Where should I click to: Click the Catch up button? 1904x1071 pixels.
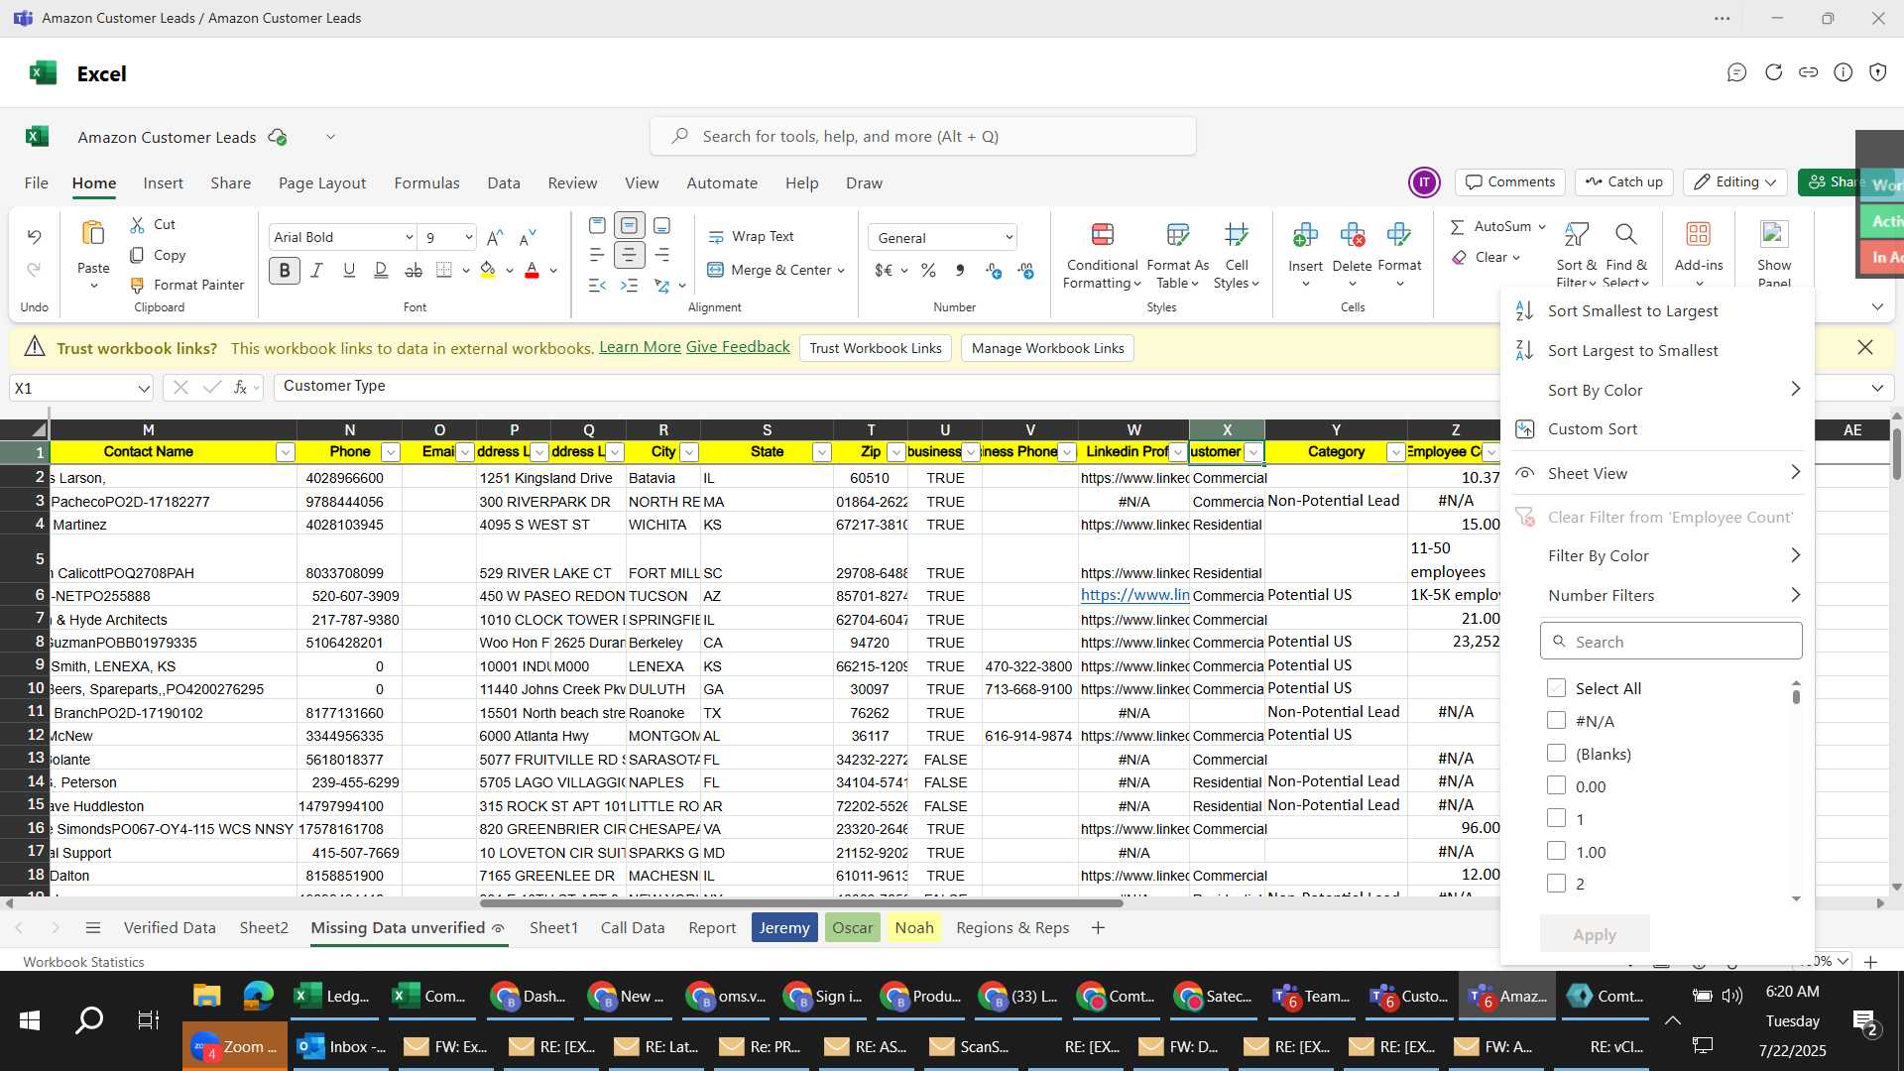coord(1623,182)
